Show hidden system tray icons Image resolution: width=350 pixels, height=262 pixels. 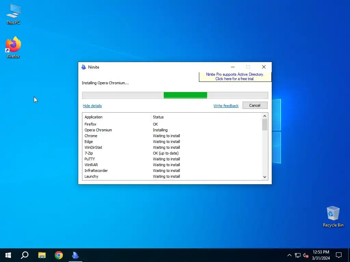click(289, 255)
